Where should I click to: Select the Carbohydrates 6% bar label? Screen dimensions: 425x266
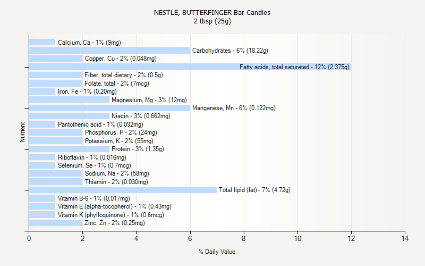[230, 51]
